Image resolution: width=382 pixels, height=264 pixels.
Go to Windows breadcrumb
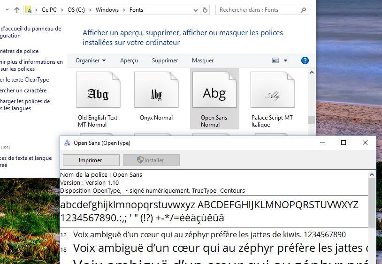107,10
